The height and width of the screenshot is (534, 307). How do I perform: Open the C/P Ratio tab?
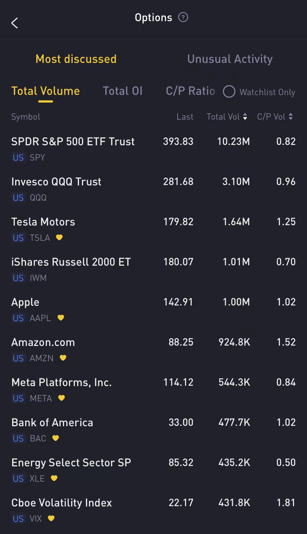(x=190, y=91)
